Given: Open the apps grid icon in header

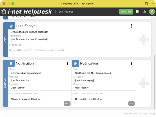Looking at the screenshot, I should point(138,12).
